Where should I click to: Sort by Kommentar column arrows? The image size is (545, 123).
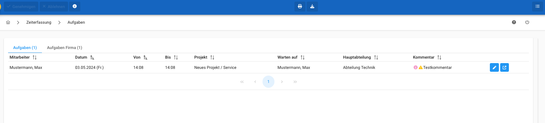click(x=439, y=57)
